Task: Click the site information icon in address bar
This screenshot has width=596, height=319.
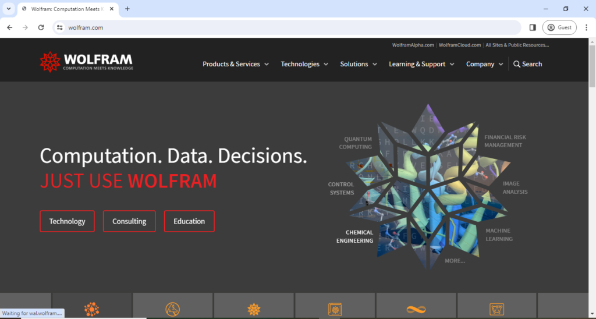Action: point(59,27)
